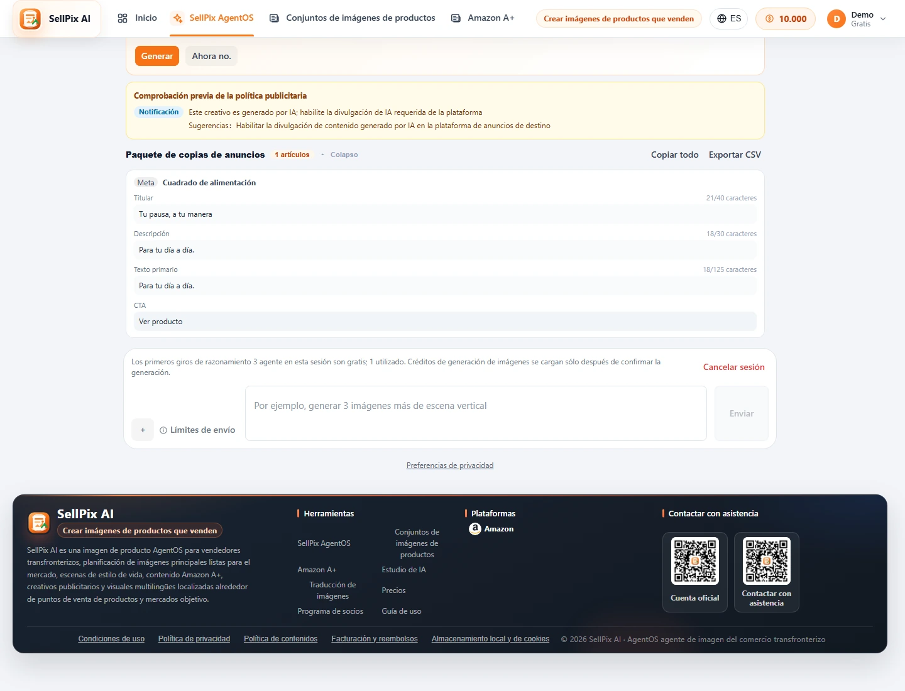Select the CTA field 'Ver producto'
The image size is (905, 691).
tap(445, 322)
